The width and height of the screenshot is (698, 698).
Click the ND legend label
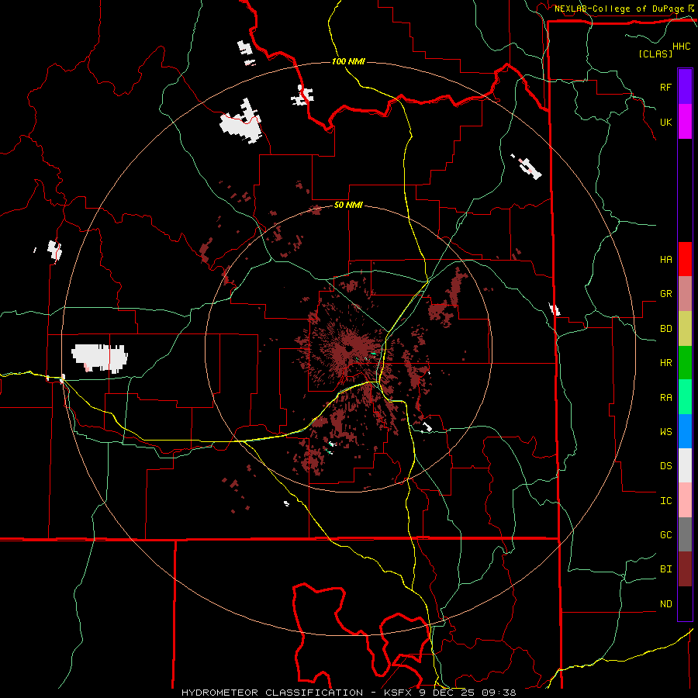point(665,604)
